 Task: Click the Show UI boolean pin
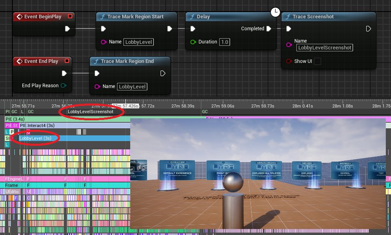(289, 61)
